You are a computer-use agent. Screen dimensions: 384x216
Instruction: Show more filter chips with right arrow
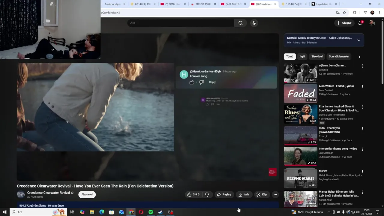click(359, 57)
